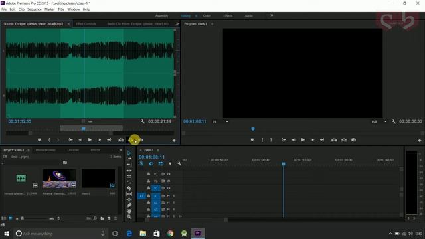Mark In point in Source monitor
Screen dimensions: 425x239
tap(49, 140)
